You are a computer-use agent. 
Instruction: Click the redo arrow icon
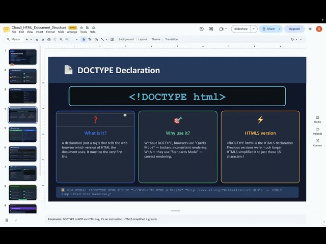pyautogui.click(x=43, y=40)
